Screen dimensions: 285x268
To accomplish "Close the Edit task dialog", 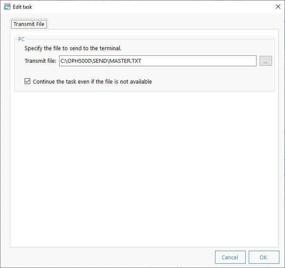I will pos(278,7).
